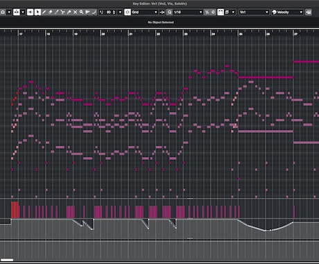The width and height of the screenshot is (319, 264).
Task: Click the palette icon beside Velocity
Action: pyautogui.click(x=275, y=12)
